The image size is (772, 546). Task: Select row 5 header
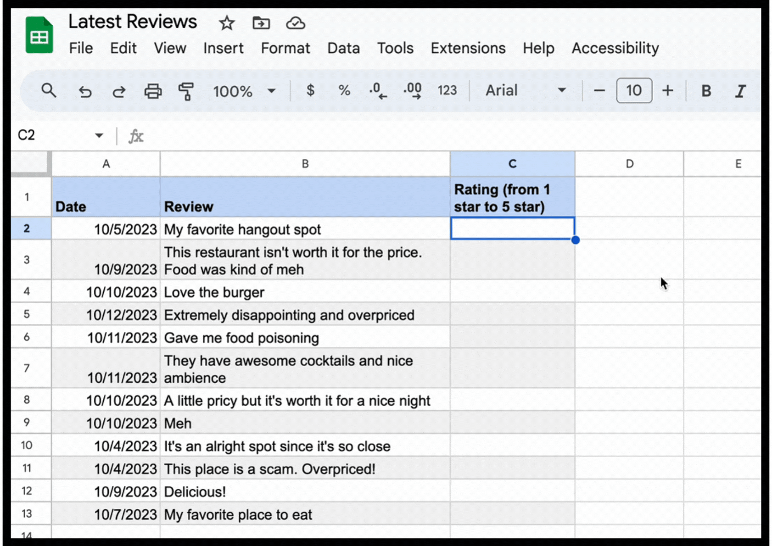31,314
